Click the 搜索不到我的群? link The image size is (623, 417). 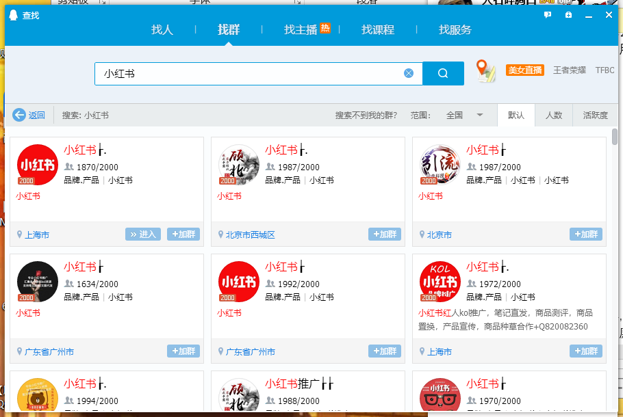coord(366,115)
